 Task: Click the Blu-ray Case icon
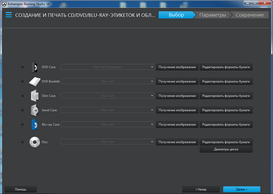click(x=35, y=125)
